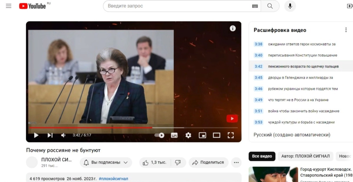This screenshot has width=353, height=182.
Task: Mute the video volume
Action: point(63,135)
